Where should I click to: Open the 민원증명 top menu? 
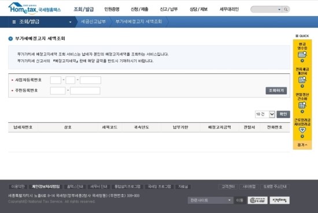point(112,9)
